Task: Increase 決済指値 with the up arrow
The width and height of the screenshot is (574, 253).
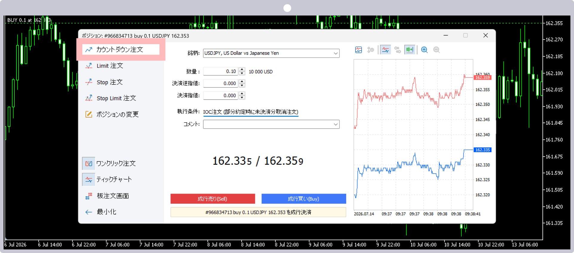Action: [242, 94]
